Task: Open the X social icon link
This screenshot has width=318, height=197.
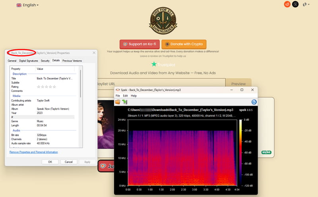Action: coord(295,4)
